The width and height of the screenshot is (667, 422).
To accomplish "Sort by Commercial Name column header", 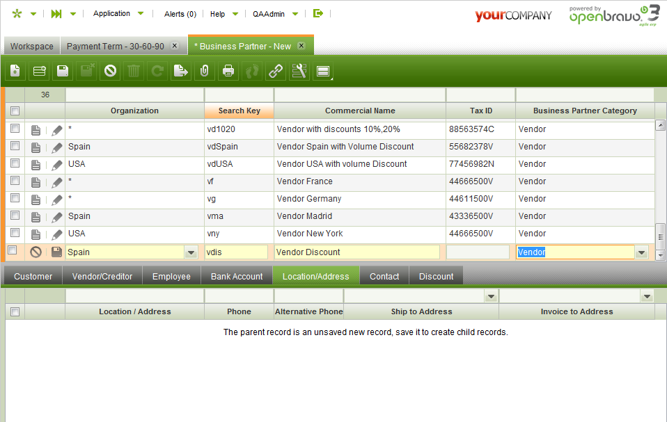I will click(x=360, y=111).
